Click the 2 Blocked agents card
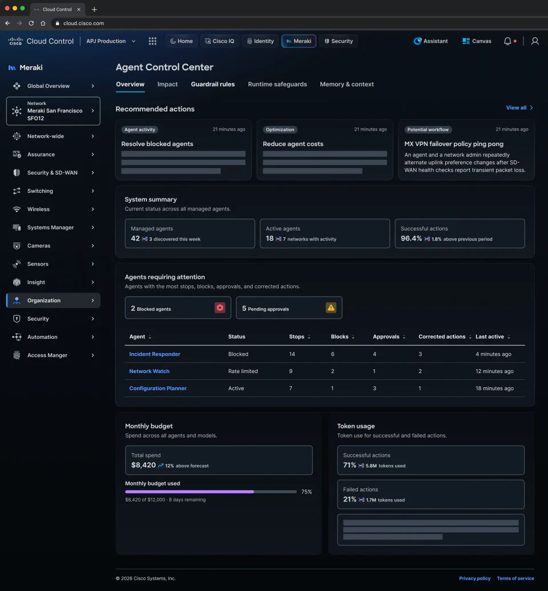 point(178,307)
